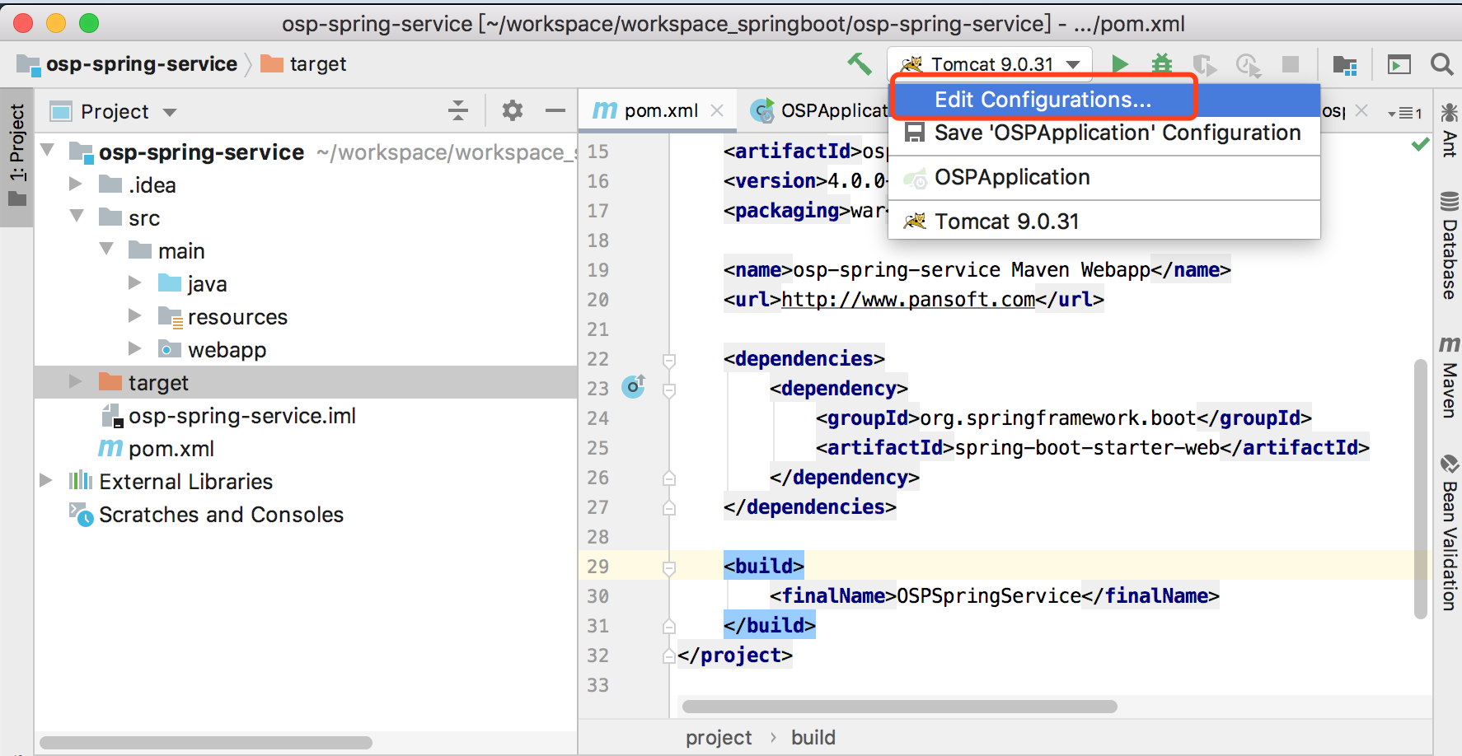
Task: Open Project Structure toolbar icon
Action: pos(1345,64)
